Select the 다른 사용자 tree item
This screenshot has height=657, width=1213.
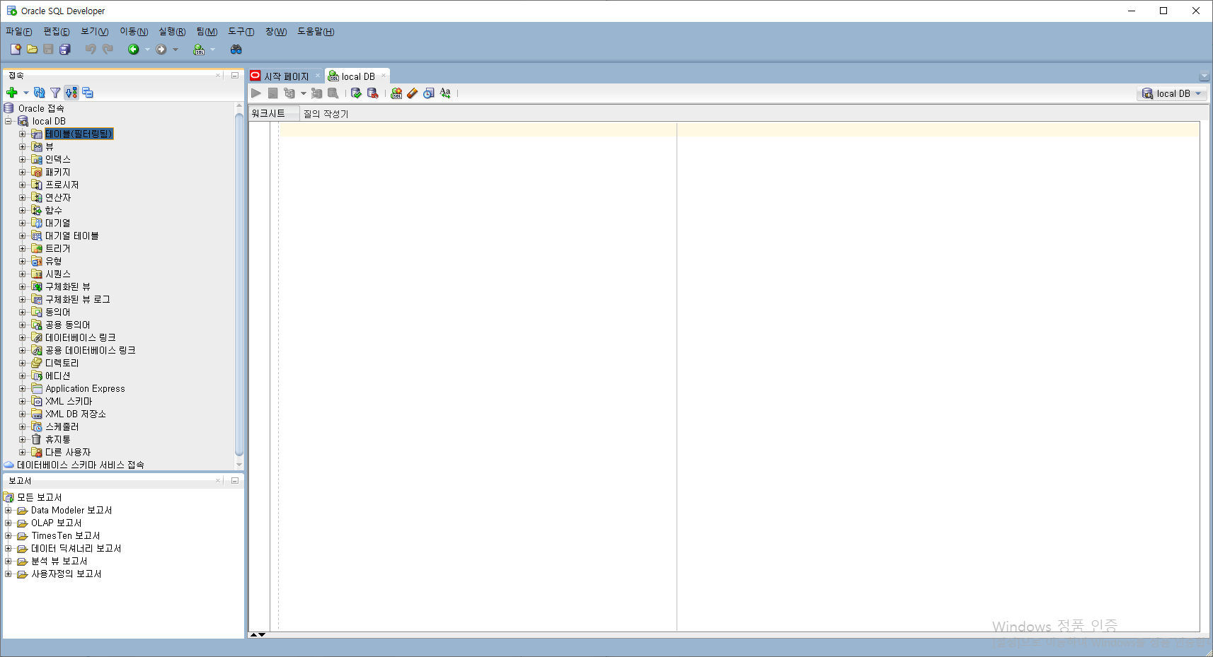68,452
